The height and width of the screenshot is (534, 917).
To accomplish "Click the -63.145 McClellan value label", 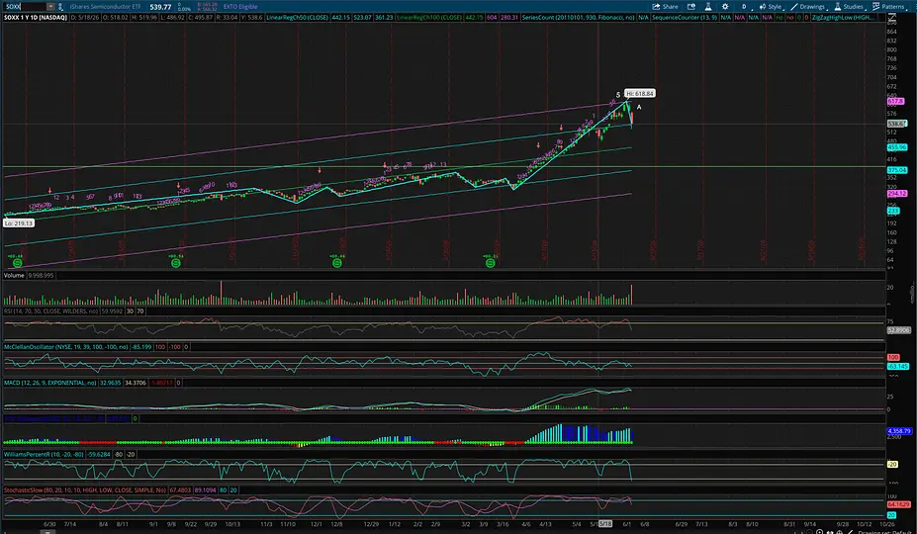I will 897,366.
